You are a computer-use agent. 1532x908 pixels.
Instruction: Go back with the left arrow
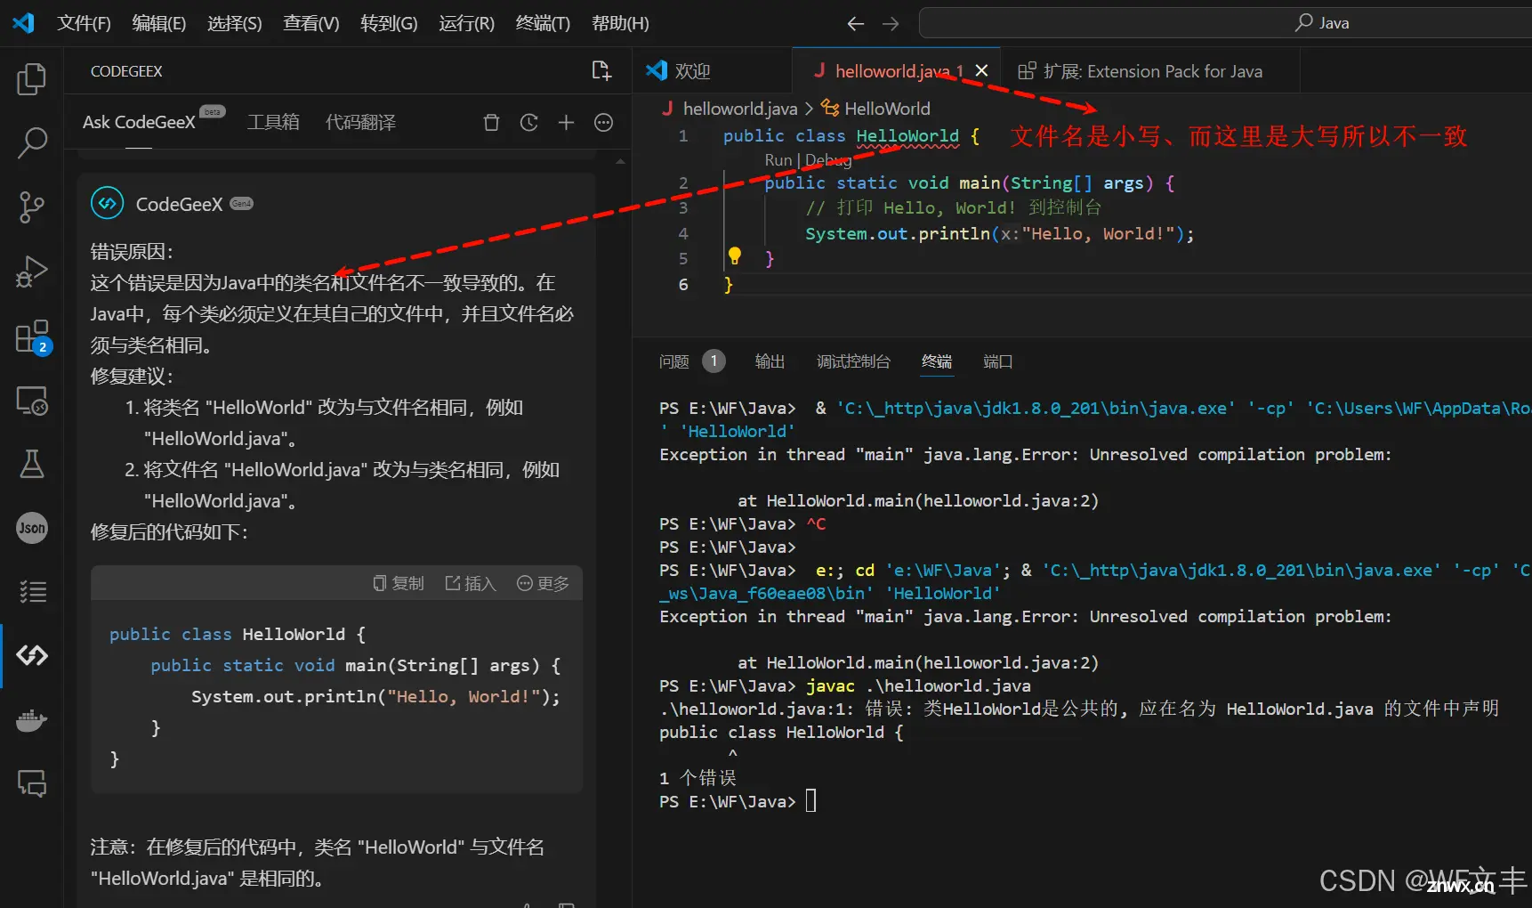[856, 24]
